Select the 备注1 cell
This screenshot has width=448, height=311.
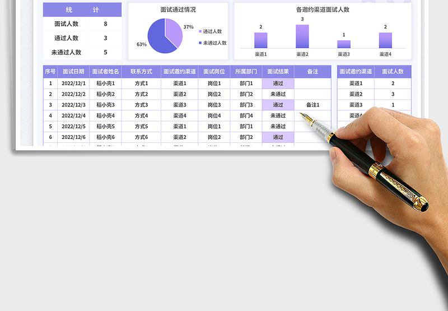(312, 105)
